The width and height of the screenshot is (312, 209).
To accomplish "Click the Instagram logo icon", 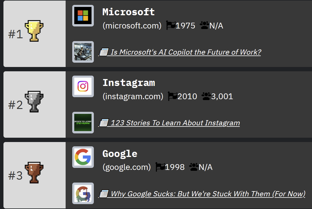I will tap(83, 87).
